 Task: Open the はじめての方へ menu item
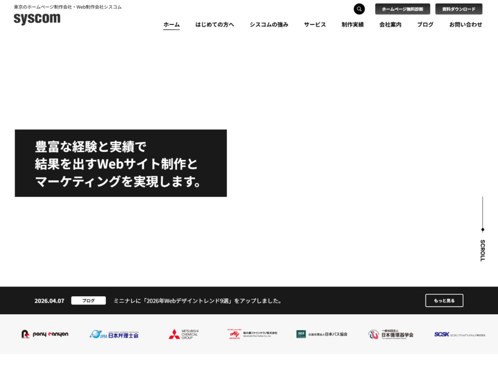pyautogui.click(x=214, y=25)
